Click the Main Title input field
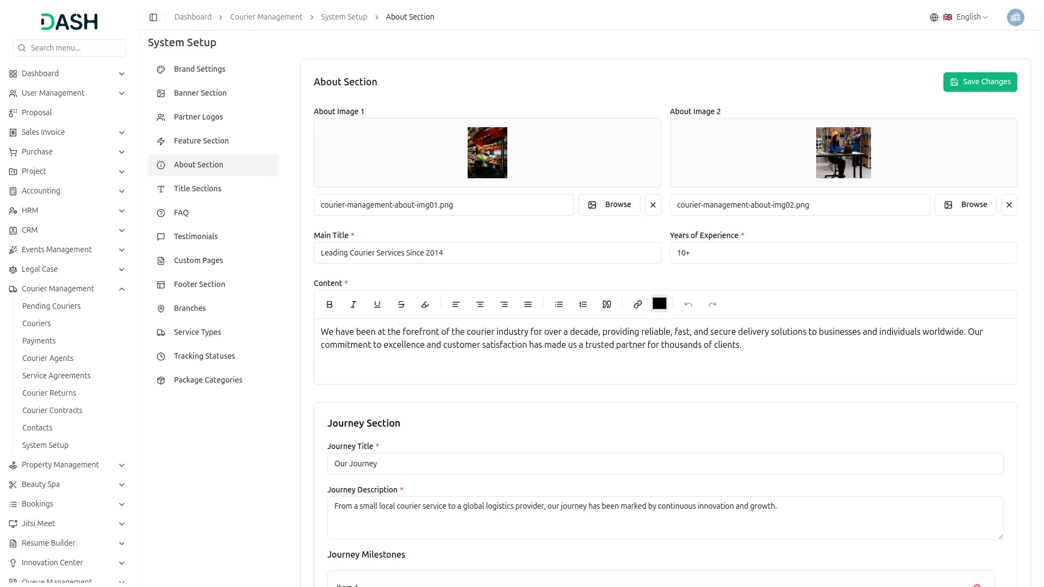This screenshot has width=1044, height=587. [x=487, y=253]
